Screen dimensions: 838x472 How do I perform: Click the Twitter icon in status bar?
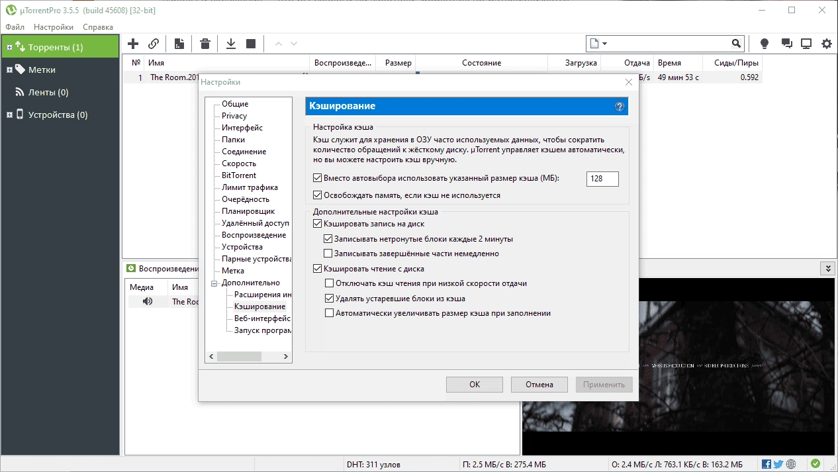click(778, 464)
